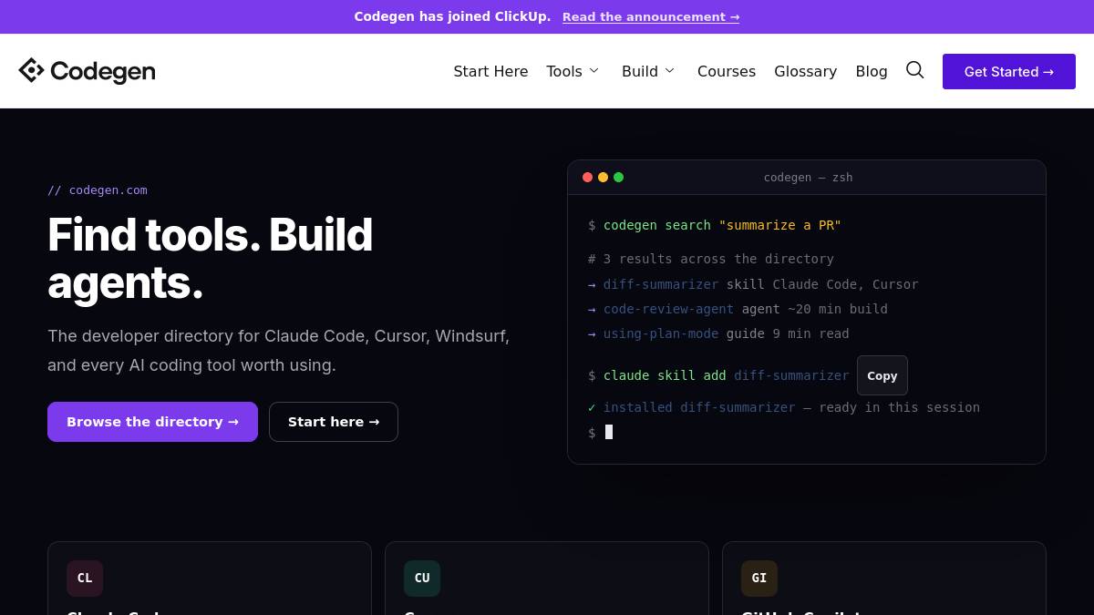This screenshot has height=615, width=1094.
Task: Copy the claude skill add command
Action: coord(882,375)
